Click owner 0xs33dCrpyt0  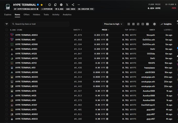pos(148,105)
